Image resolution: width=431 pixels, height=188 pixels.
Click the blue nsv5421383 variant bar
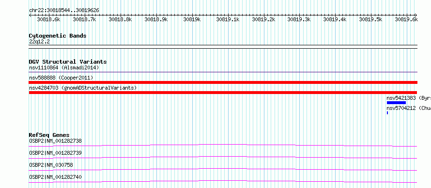396,103
